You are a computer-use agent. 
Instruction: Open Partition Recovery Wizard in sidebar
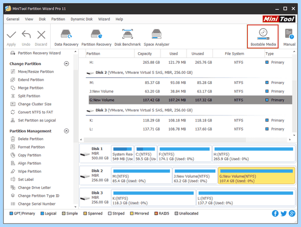[39, 53]
